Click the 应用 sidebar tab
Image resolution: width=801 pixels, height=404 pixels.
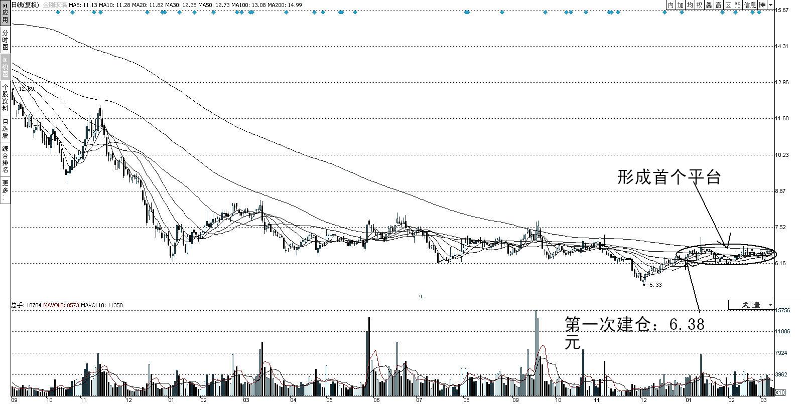point(5,13)
